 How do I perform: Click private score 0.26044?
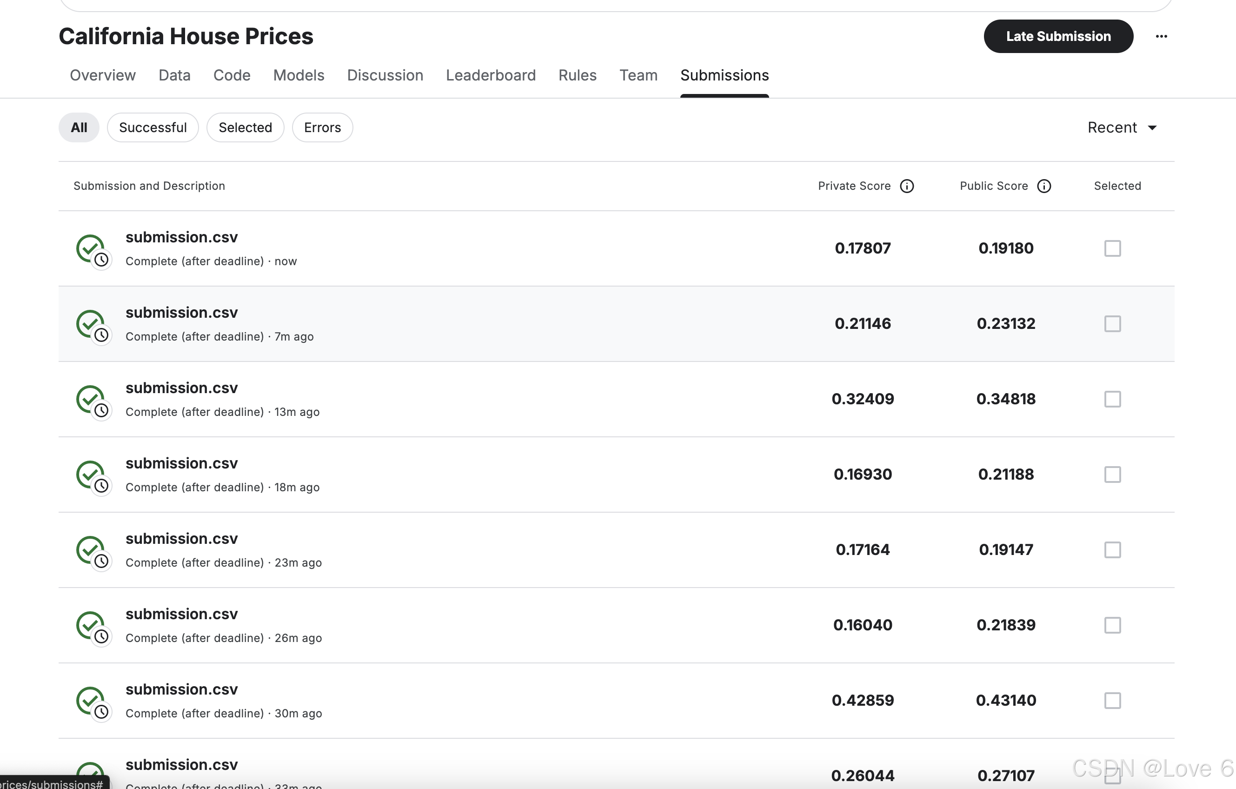[863, 776]
